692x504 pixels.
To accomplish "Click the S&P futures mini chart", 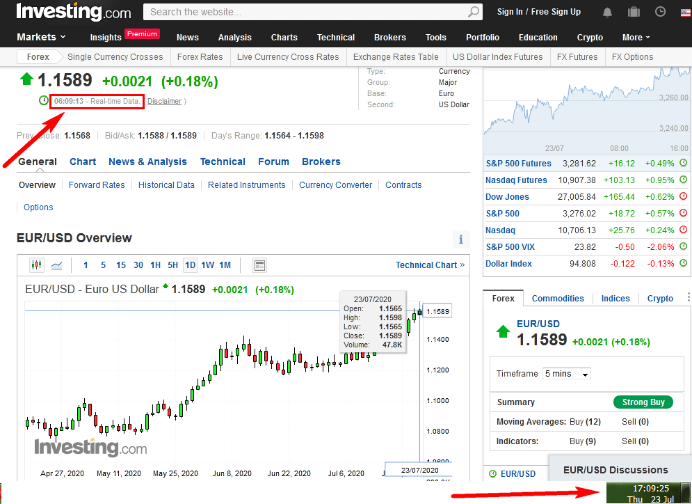I will pyautogui.click(x=586, y=111).
